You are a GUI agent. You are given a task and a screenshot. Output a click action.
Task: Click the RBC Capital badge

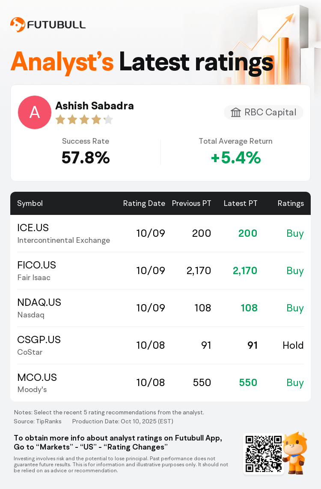click(264, 112)
